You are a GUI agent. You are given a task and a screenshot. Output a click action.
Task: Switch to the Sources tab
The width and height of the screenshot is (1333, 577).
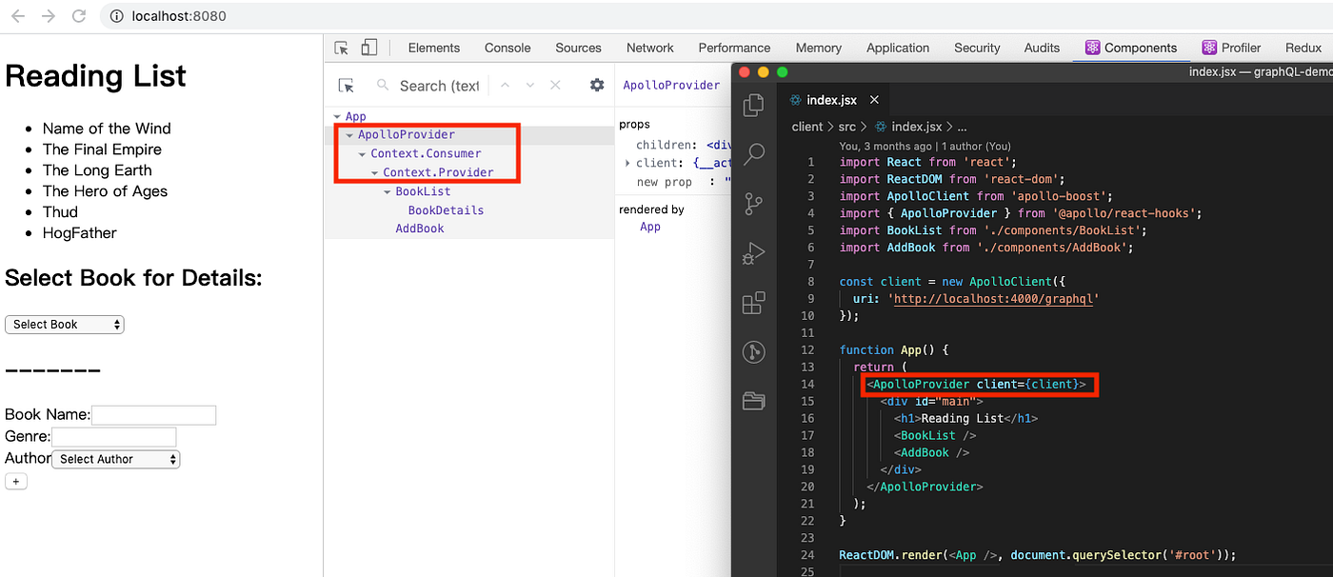tap(579, 48)
